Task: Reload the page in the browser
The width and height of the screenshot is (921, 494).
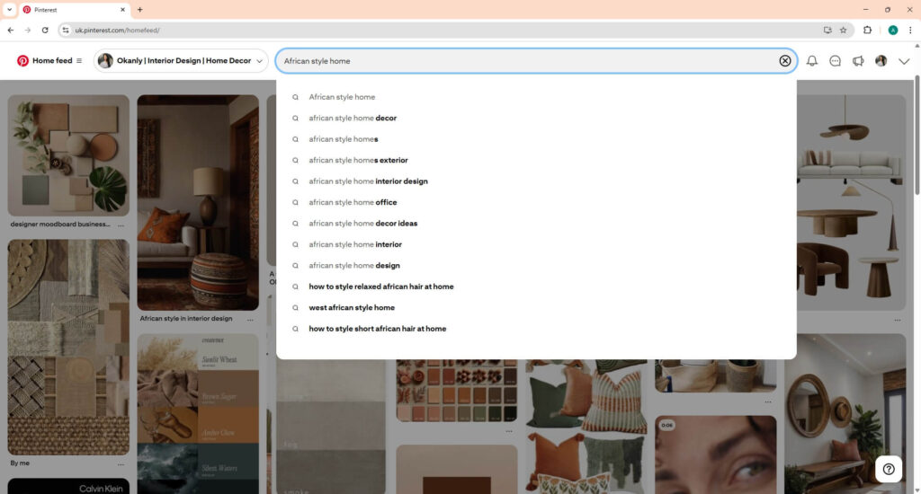Action: click(x=45, y=30)
